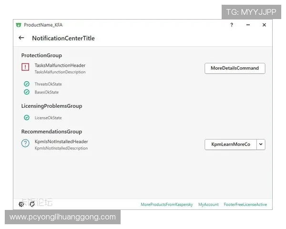Open the MoreProductsFromKaspersky link
Viewport: 286px width, 229px height.
166,205
